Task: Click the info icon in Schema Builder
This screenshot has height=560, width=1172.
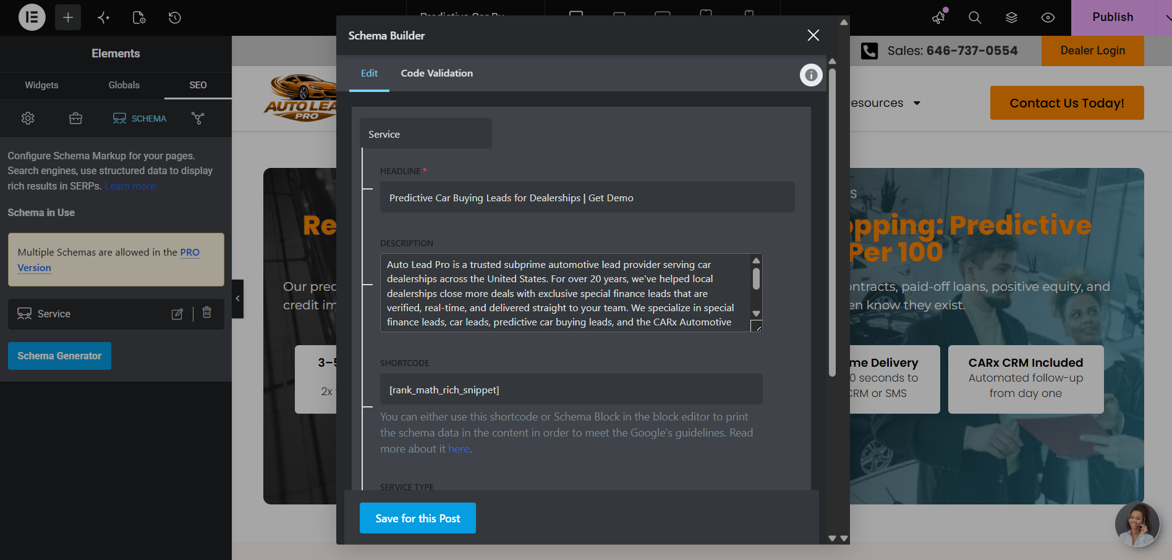Action: pos(811,75)
